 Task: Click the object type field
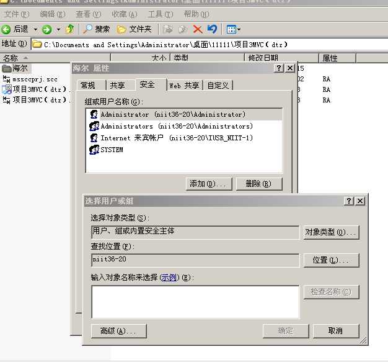pos(195,232)
